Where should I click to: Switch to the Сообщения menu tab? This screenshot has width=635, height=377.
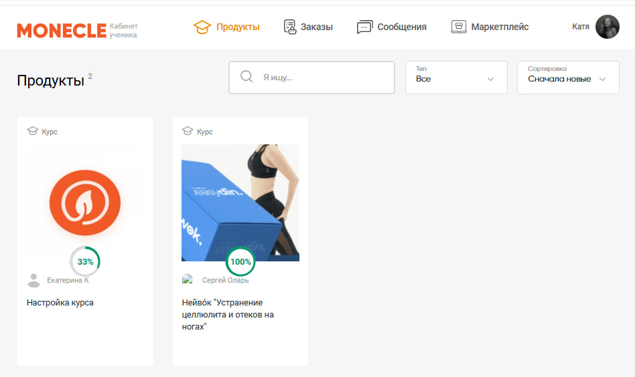tap(401, 27)
